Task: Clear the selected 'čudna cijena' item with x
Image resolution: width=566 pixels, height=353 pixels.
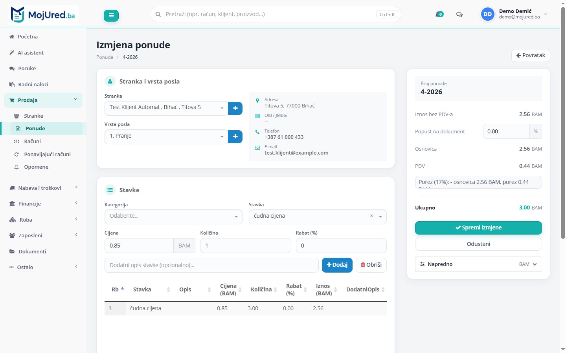Action: pos(371,216)
